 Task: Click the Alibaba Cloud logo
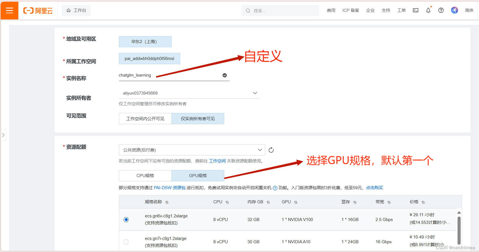[38, 11]
